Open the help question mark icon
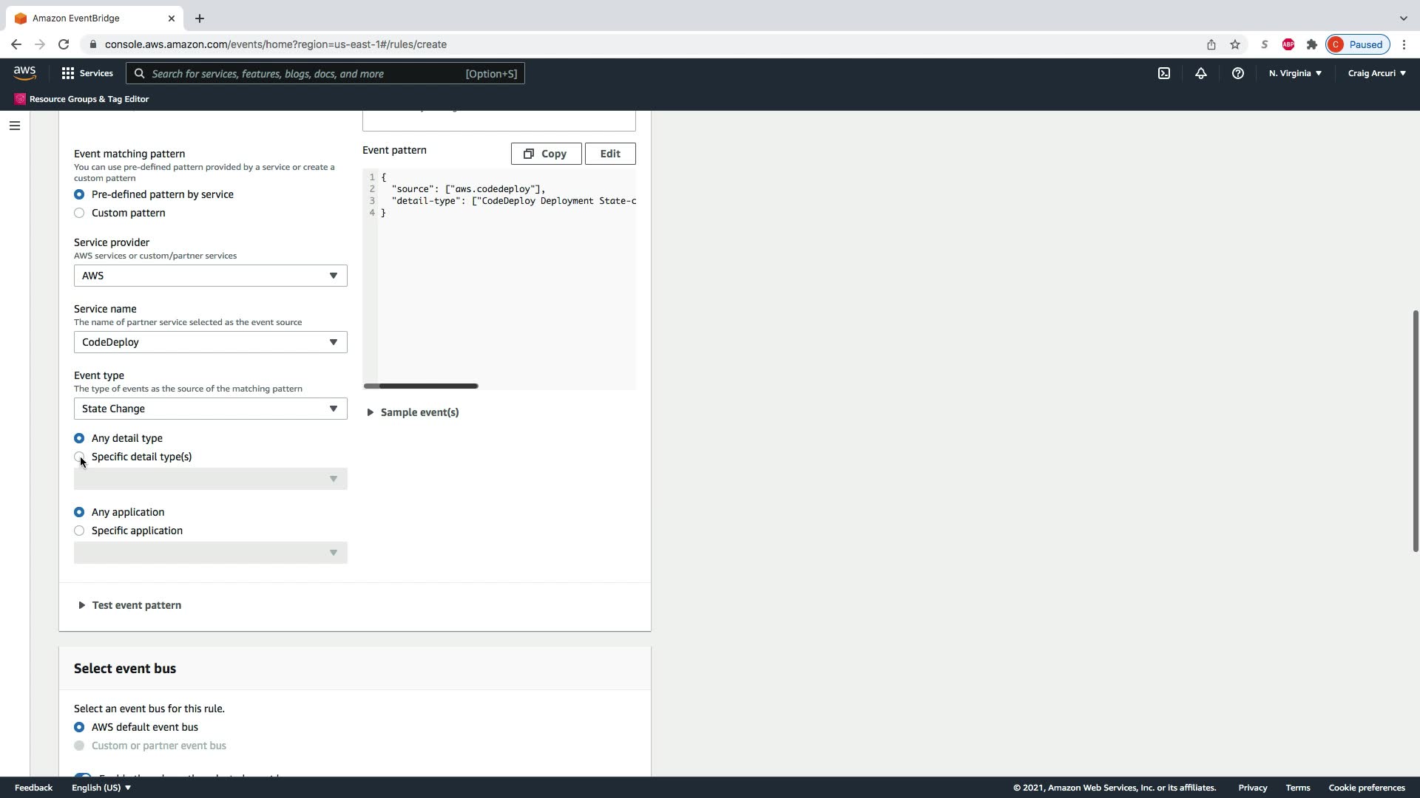The image size is (1420, 798). [1237, 73]
